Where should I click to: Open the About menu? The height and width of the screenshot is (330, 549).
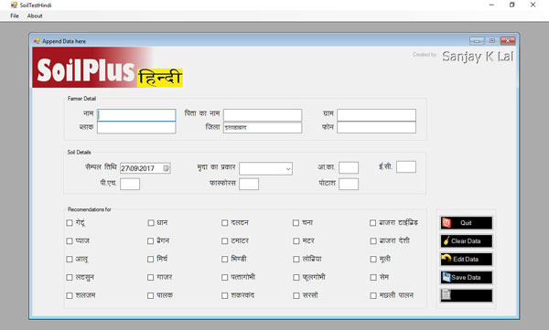pyautogui.click(x=35, y=16)
